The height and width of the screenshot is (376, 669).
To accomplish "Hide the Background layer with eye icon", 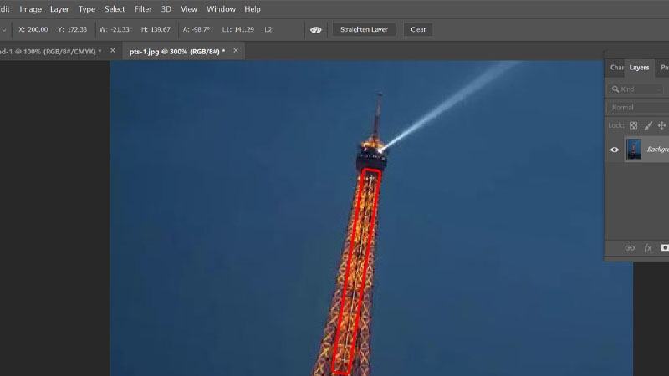I will click(615, 150).
